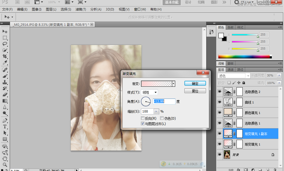Open the layer blend mode (滤色) dropdown

[234, 76]
